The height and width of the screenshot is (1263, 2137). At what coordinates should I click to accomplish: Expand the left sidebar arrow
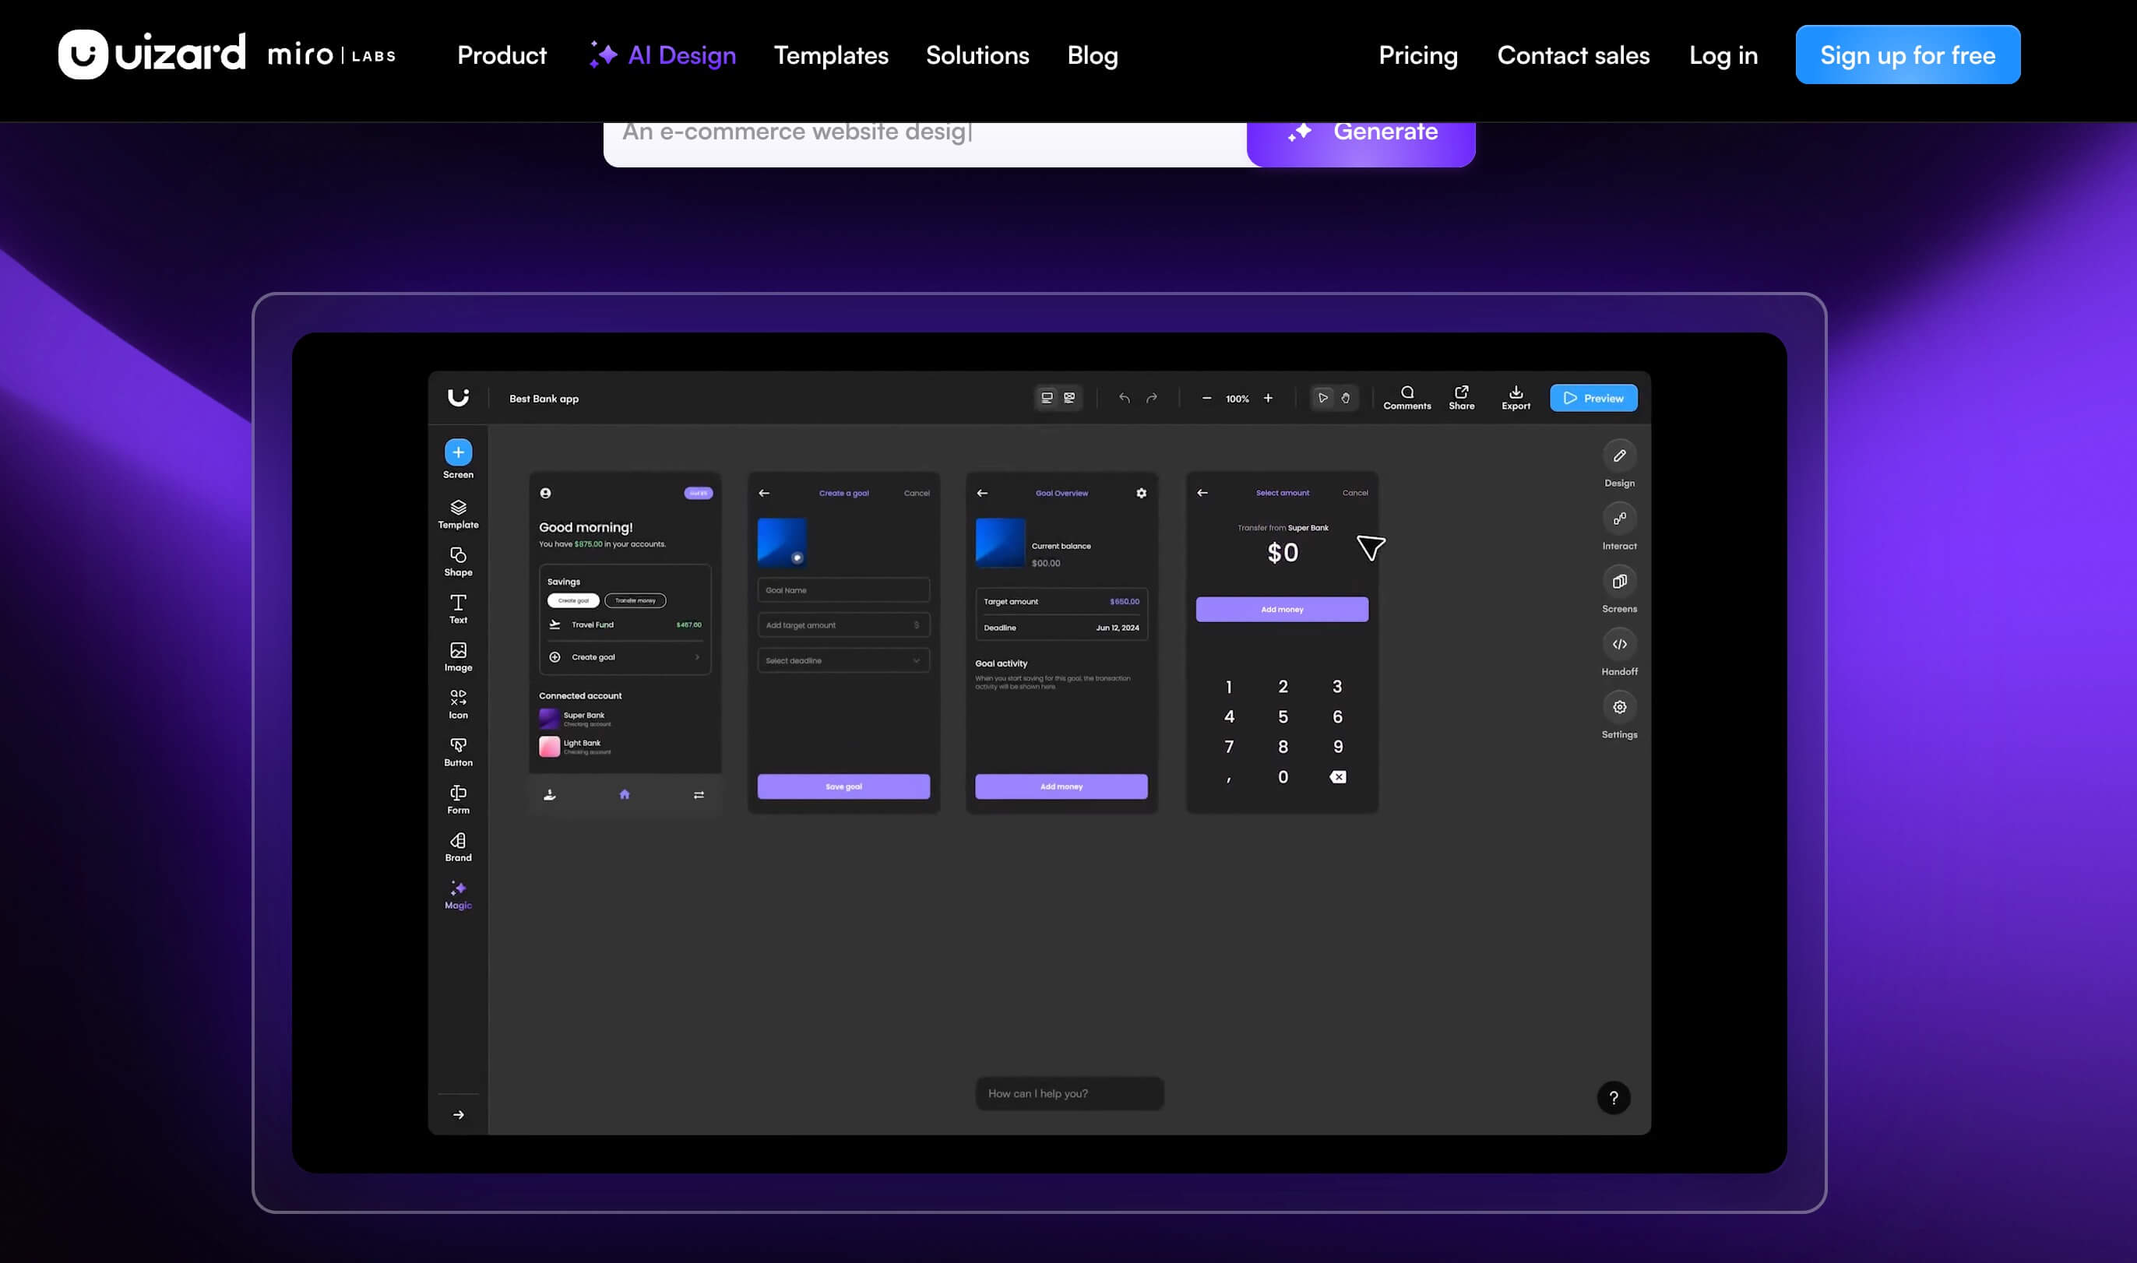pyautogui.click(x=458, y=1115)
